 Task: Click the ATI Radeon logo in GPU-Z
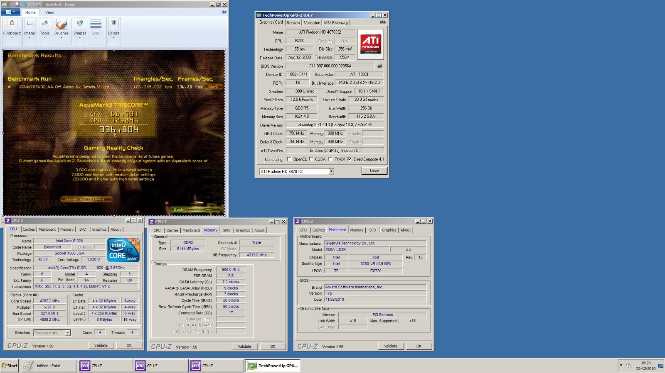[x=370, y=44]
